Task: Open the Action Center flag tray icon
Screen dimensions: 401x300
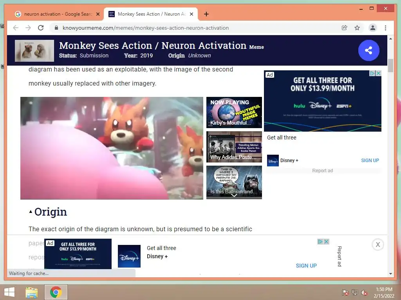Action: 345,293
